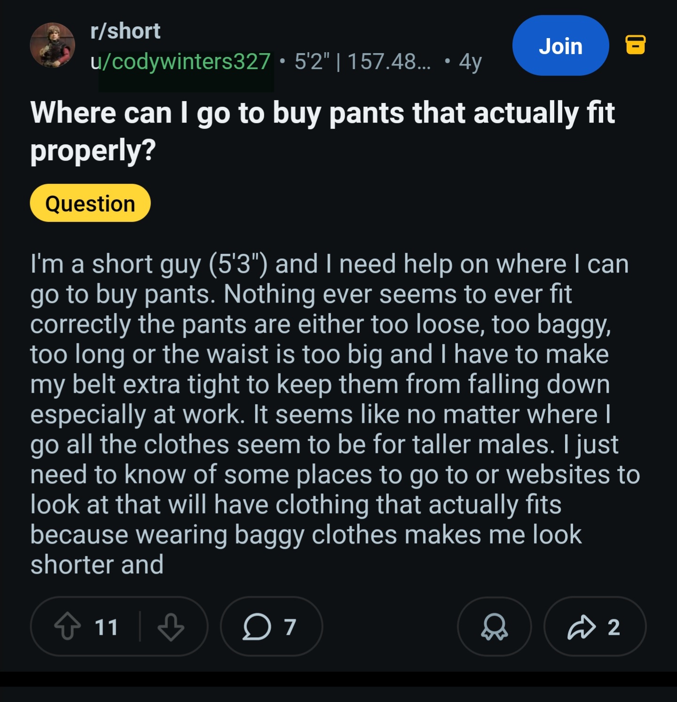Tap the share arrow icon
677x702 pixels.
(582, 627)
